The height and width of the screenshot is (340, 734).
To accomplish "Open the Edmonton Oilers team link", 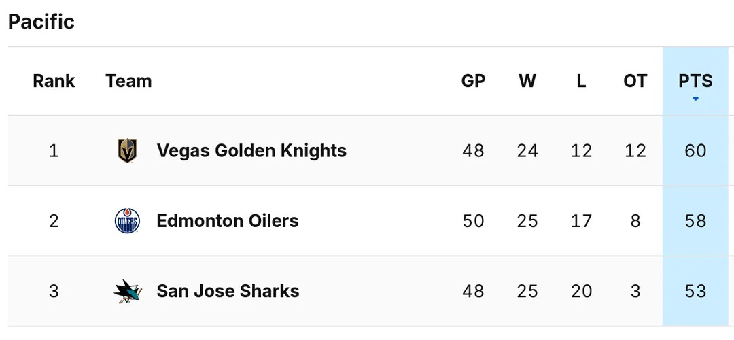I will click(228, 221).
